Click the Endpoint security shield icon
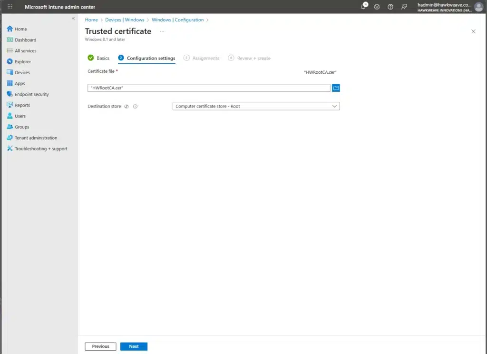 pos(10,94)
